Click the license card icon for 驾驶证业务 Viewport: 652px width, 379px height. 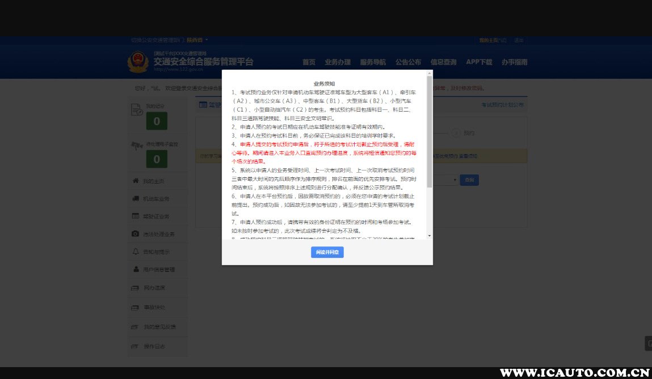pos(135,216)
